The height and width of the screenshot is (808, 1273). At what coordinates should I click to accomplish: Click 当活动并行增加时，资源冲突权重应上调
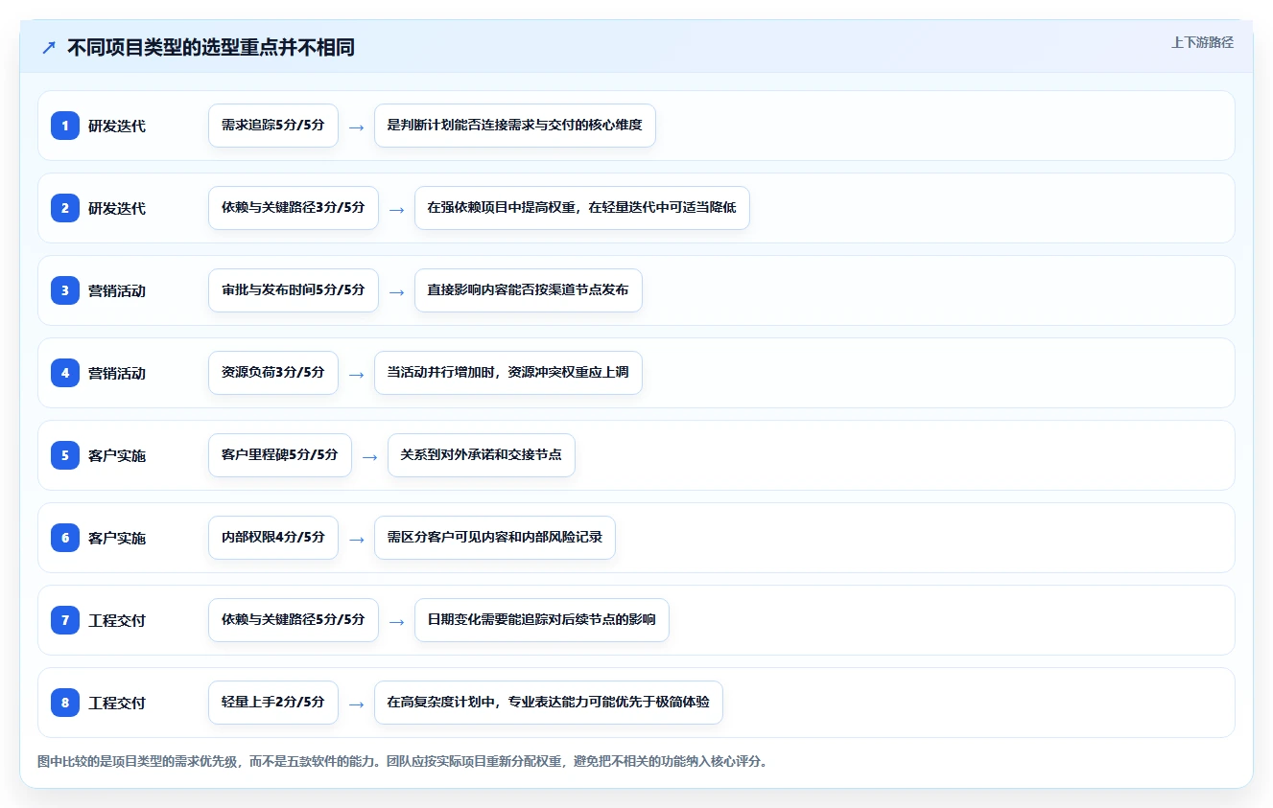tap(508, 373)
